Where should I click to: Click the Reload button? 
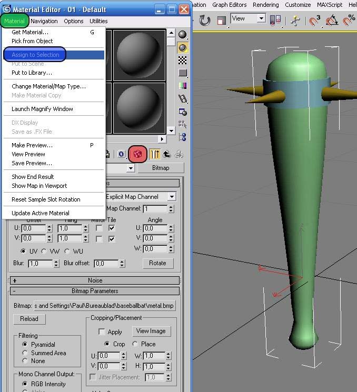(29, 319)
